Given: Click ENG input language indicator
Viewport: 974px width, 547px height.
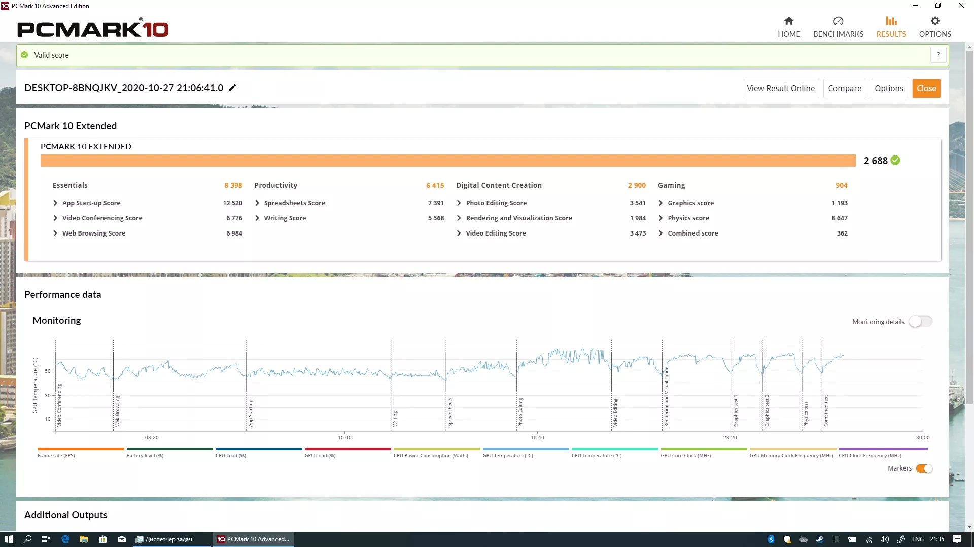Looking at the screenshot, I should point(918,539).
